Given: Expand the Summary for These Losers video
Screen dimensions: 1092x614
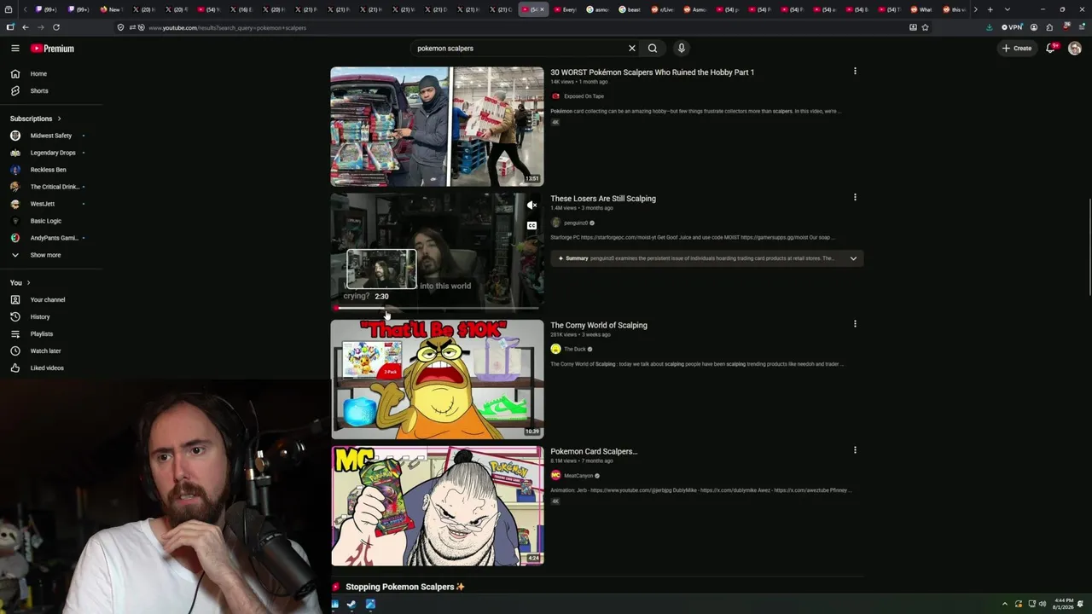Looking at the screenshot, I should pyautogui.click(x=853, y=258).
